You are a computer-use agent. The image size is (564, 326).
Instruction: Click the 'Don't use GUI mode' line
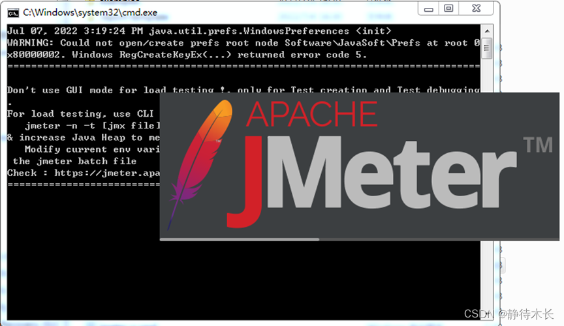(x=243, y=90)
